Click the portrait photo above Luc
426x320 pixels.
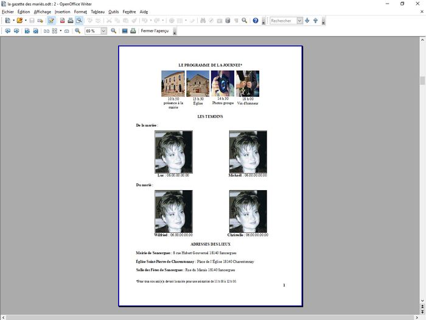pos(173,152)
